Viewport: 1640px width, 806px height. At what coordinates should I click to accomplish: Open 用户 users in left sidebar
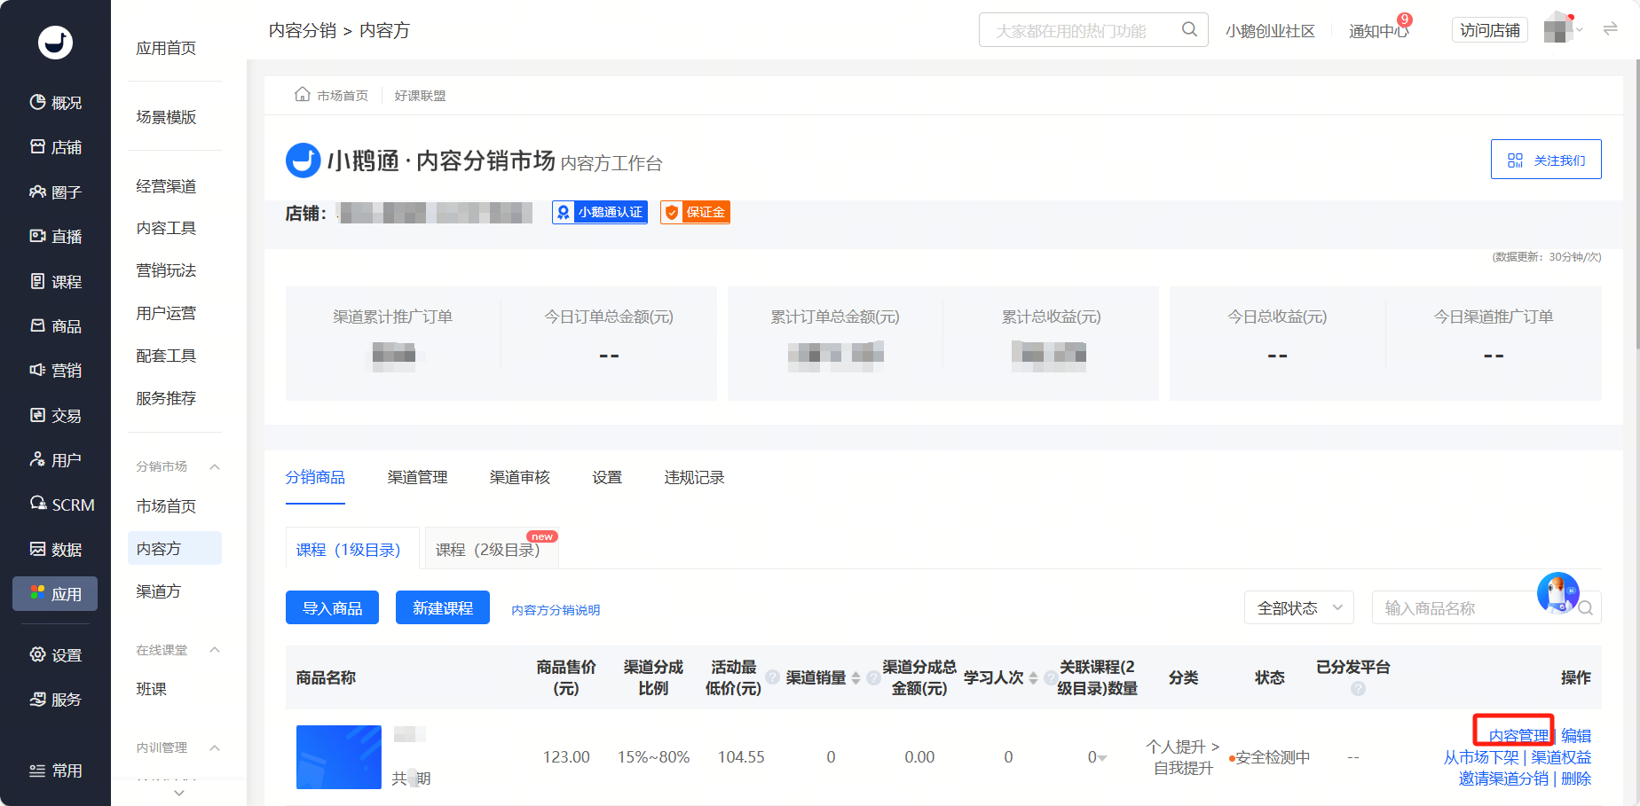pyautogui.click(x=55, y=460)
